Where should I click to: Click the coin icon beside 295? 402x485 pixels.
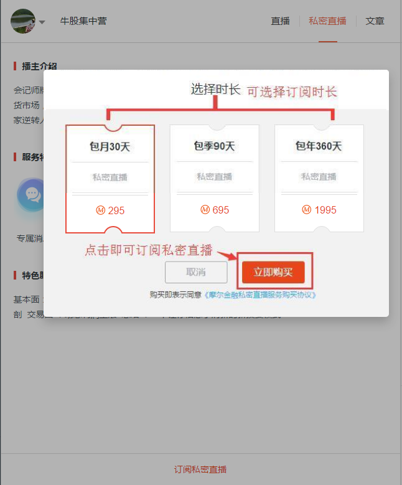click(101, 210)
